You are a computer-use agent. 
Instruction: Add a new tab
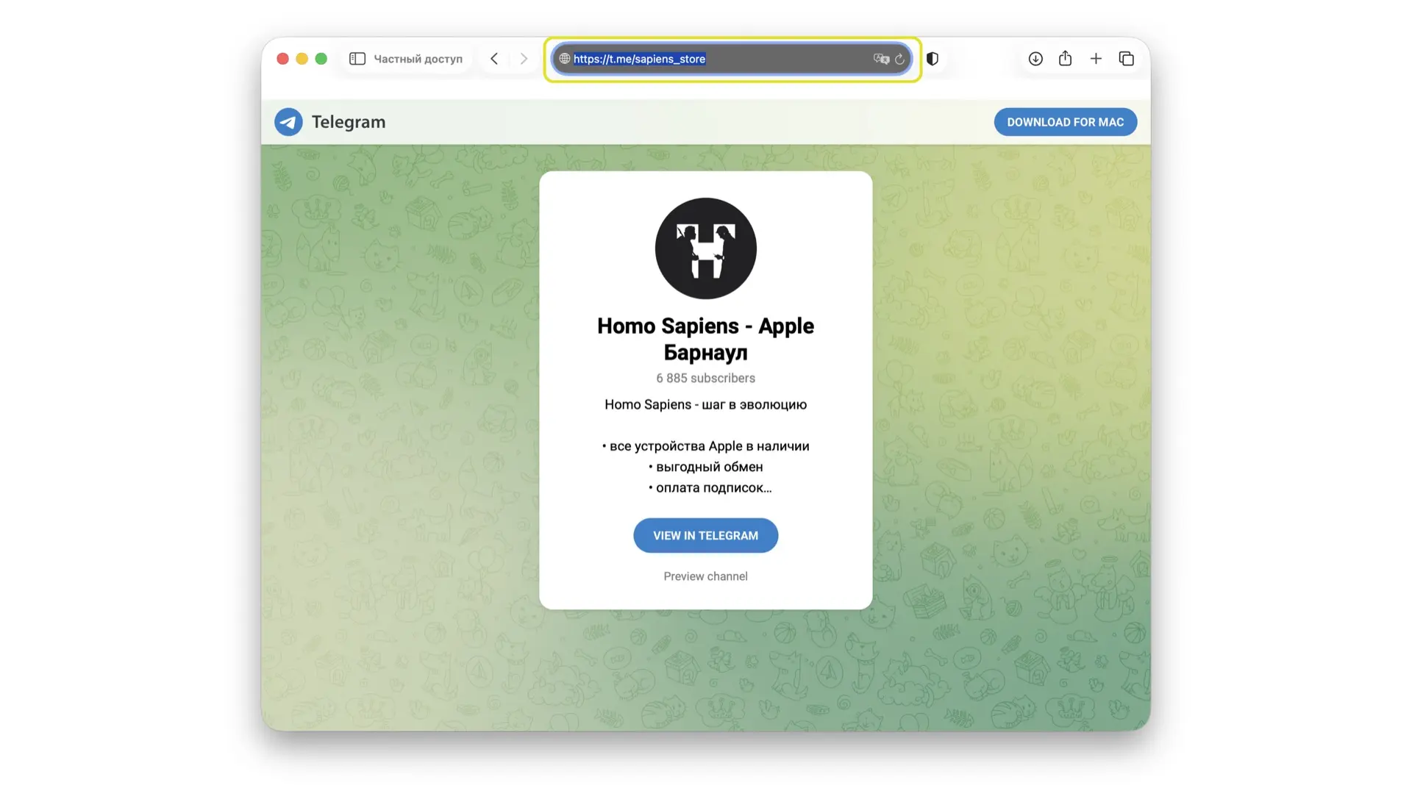click(1096, 59)
